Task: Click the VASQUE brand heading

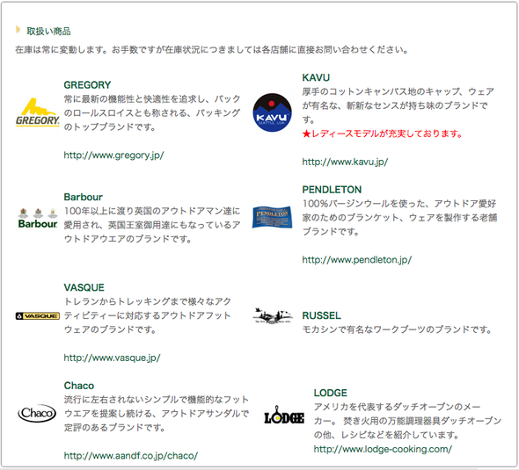Action: (x=84, y=287)
